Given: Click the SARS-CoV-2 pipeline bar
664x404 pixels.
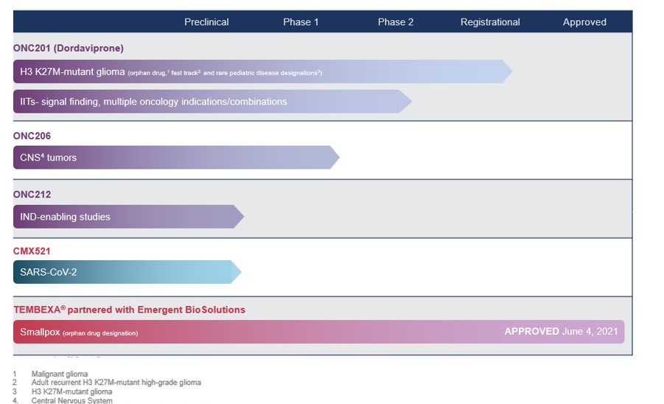Looking at the screenshot, I should pos(124,272).
